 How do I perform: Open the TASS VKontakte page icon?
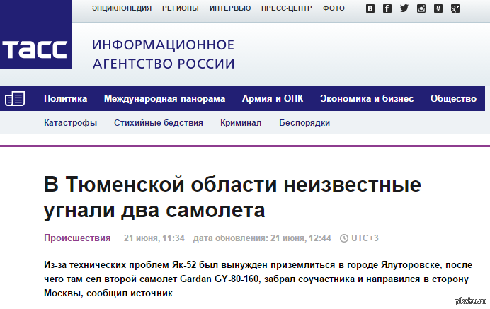tap(370, 8)
